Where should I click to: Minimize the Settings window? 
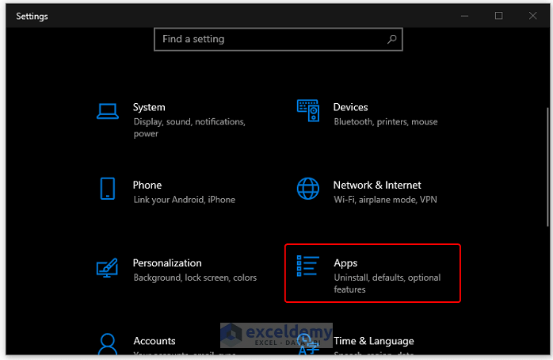pyautogui.click(x=465, y=16)
